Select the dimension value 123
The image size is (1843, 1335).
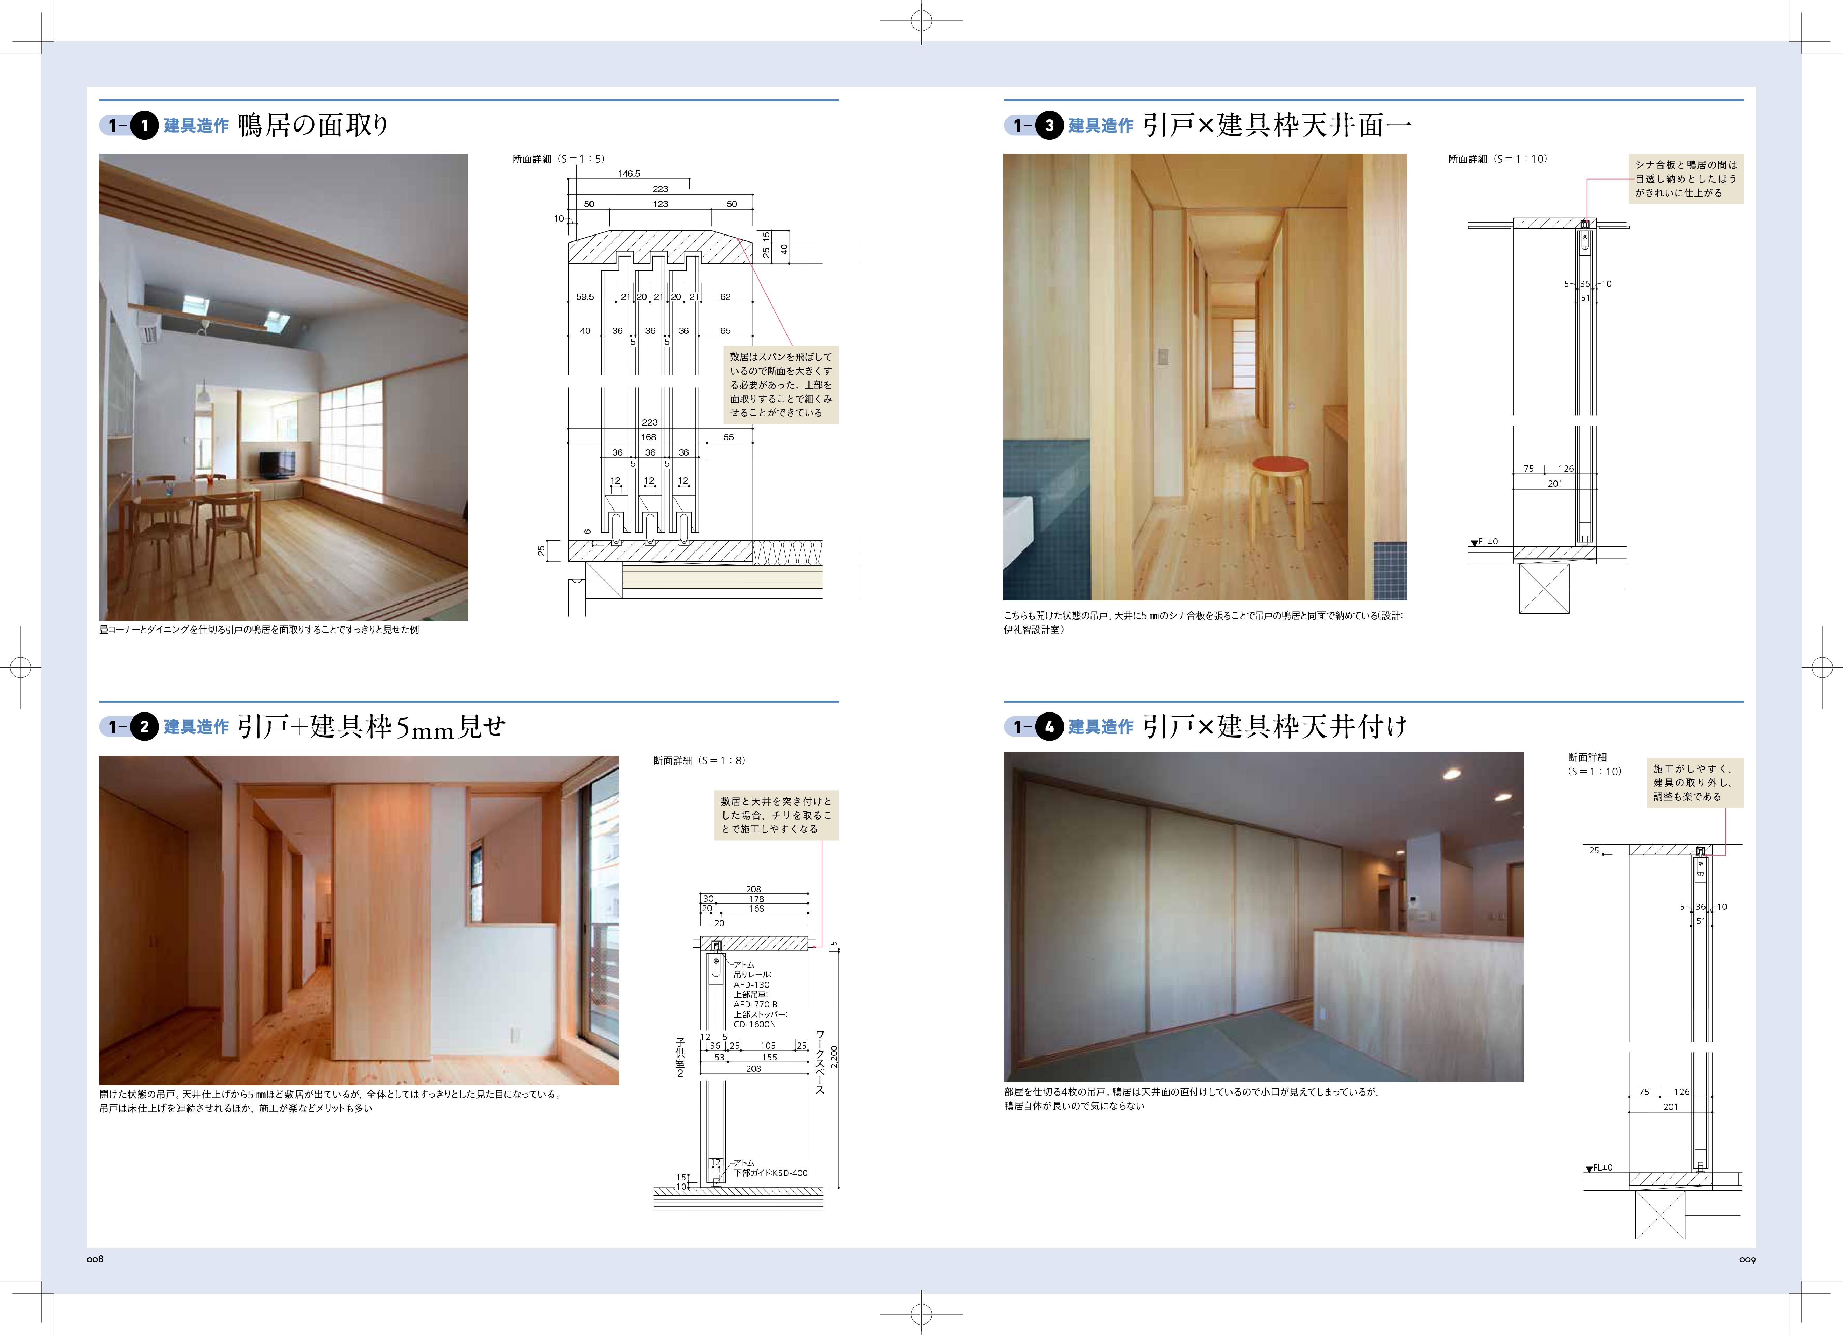click(x=660, y=204)
